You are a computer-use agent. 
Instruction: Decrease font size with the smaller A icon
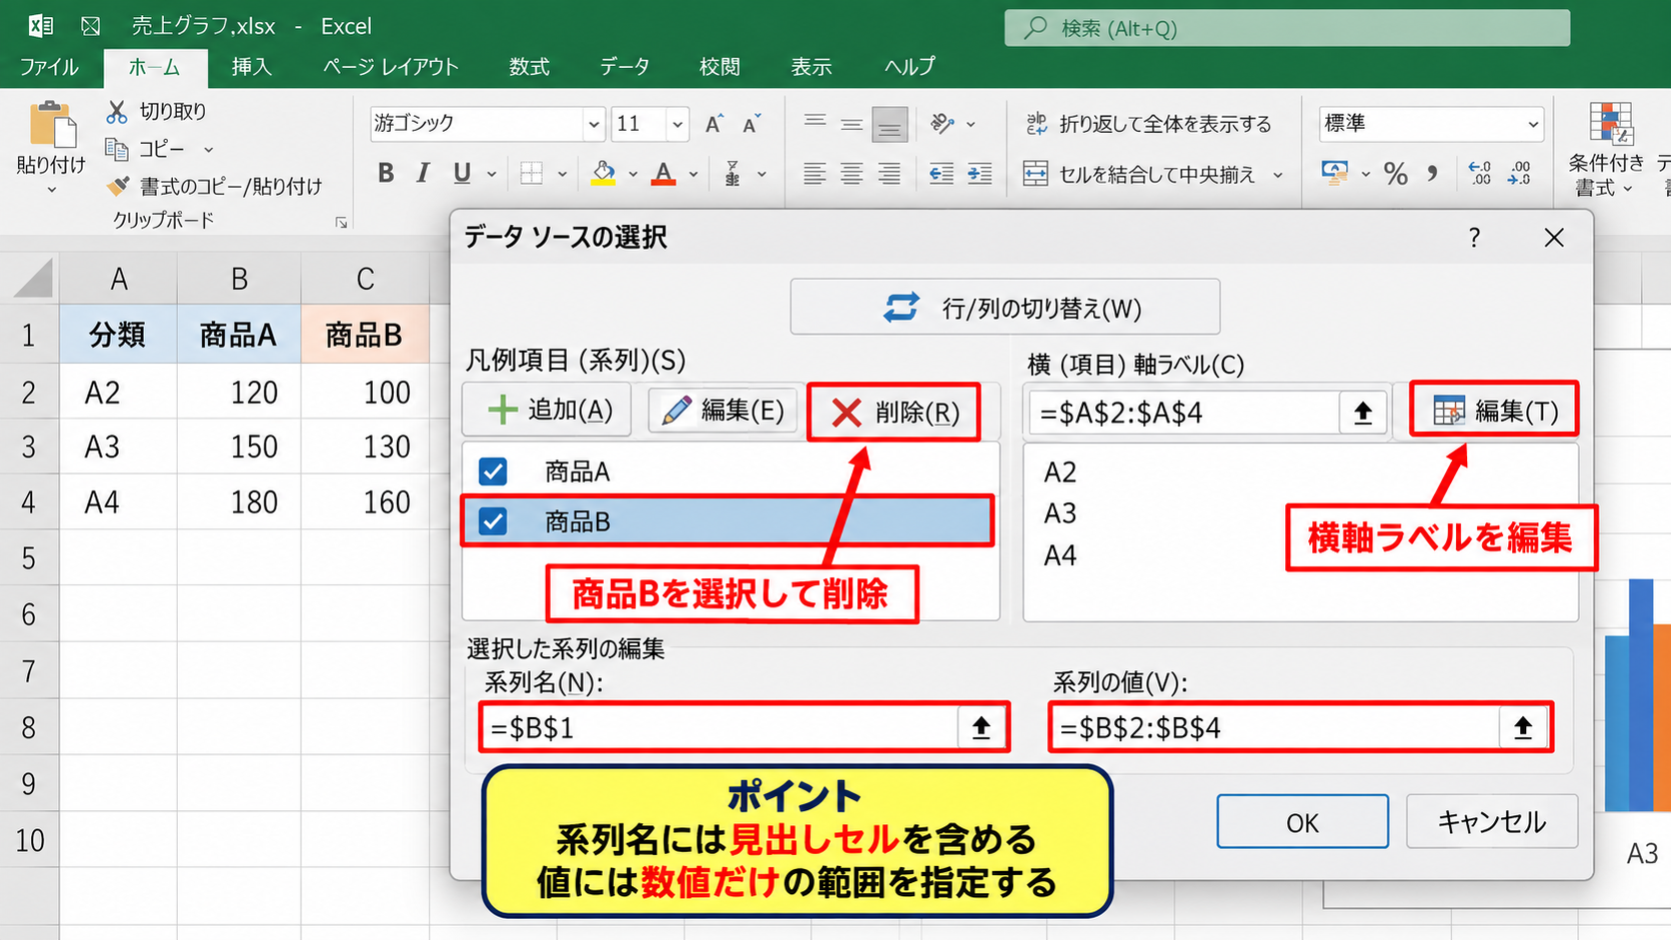752,124
